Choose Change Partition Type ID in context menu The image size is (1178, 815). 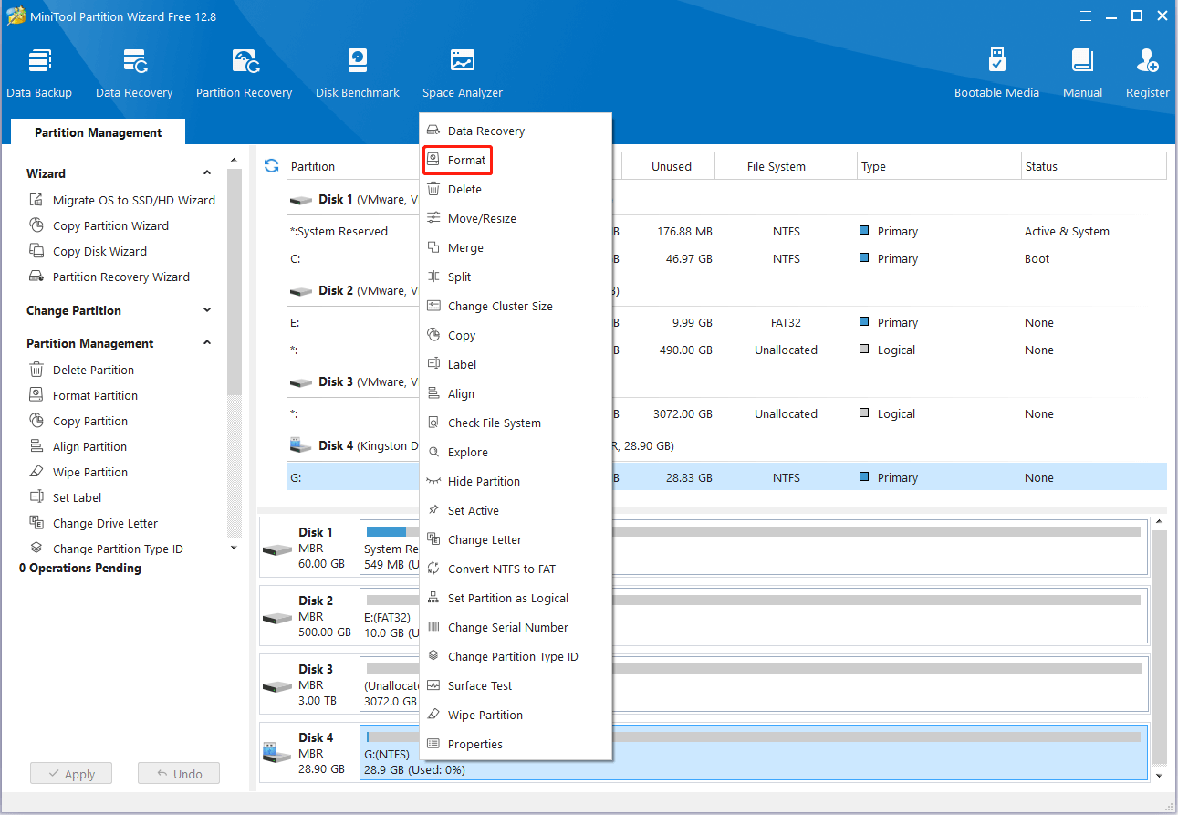515,657
